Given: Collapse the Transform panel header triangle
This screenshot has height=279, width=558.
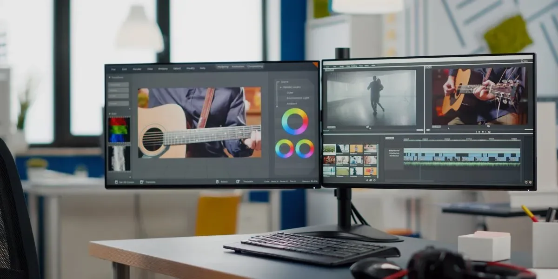Looking at the screenshot, I should [x=109, y=77].
